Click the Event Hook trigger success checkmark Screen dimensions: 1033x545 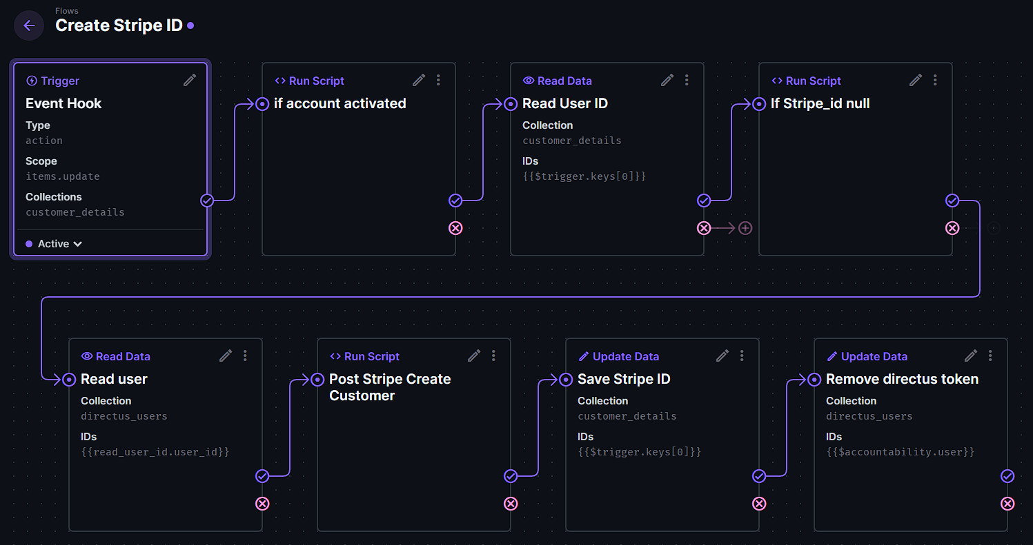coord(207,200)
